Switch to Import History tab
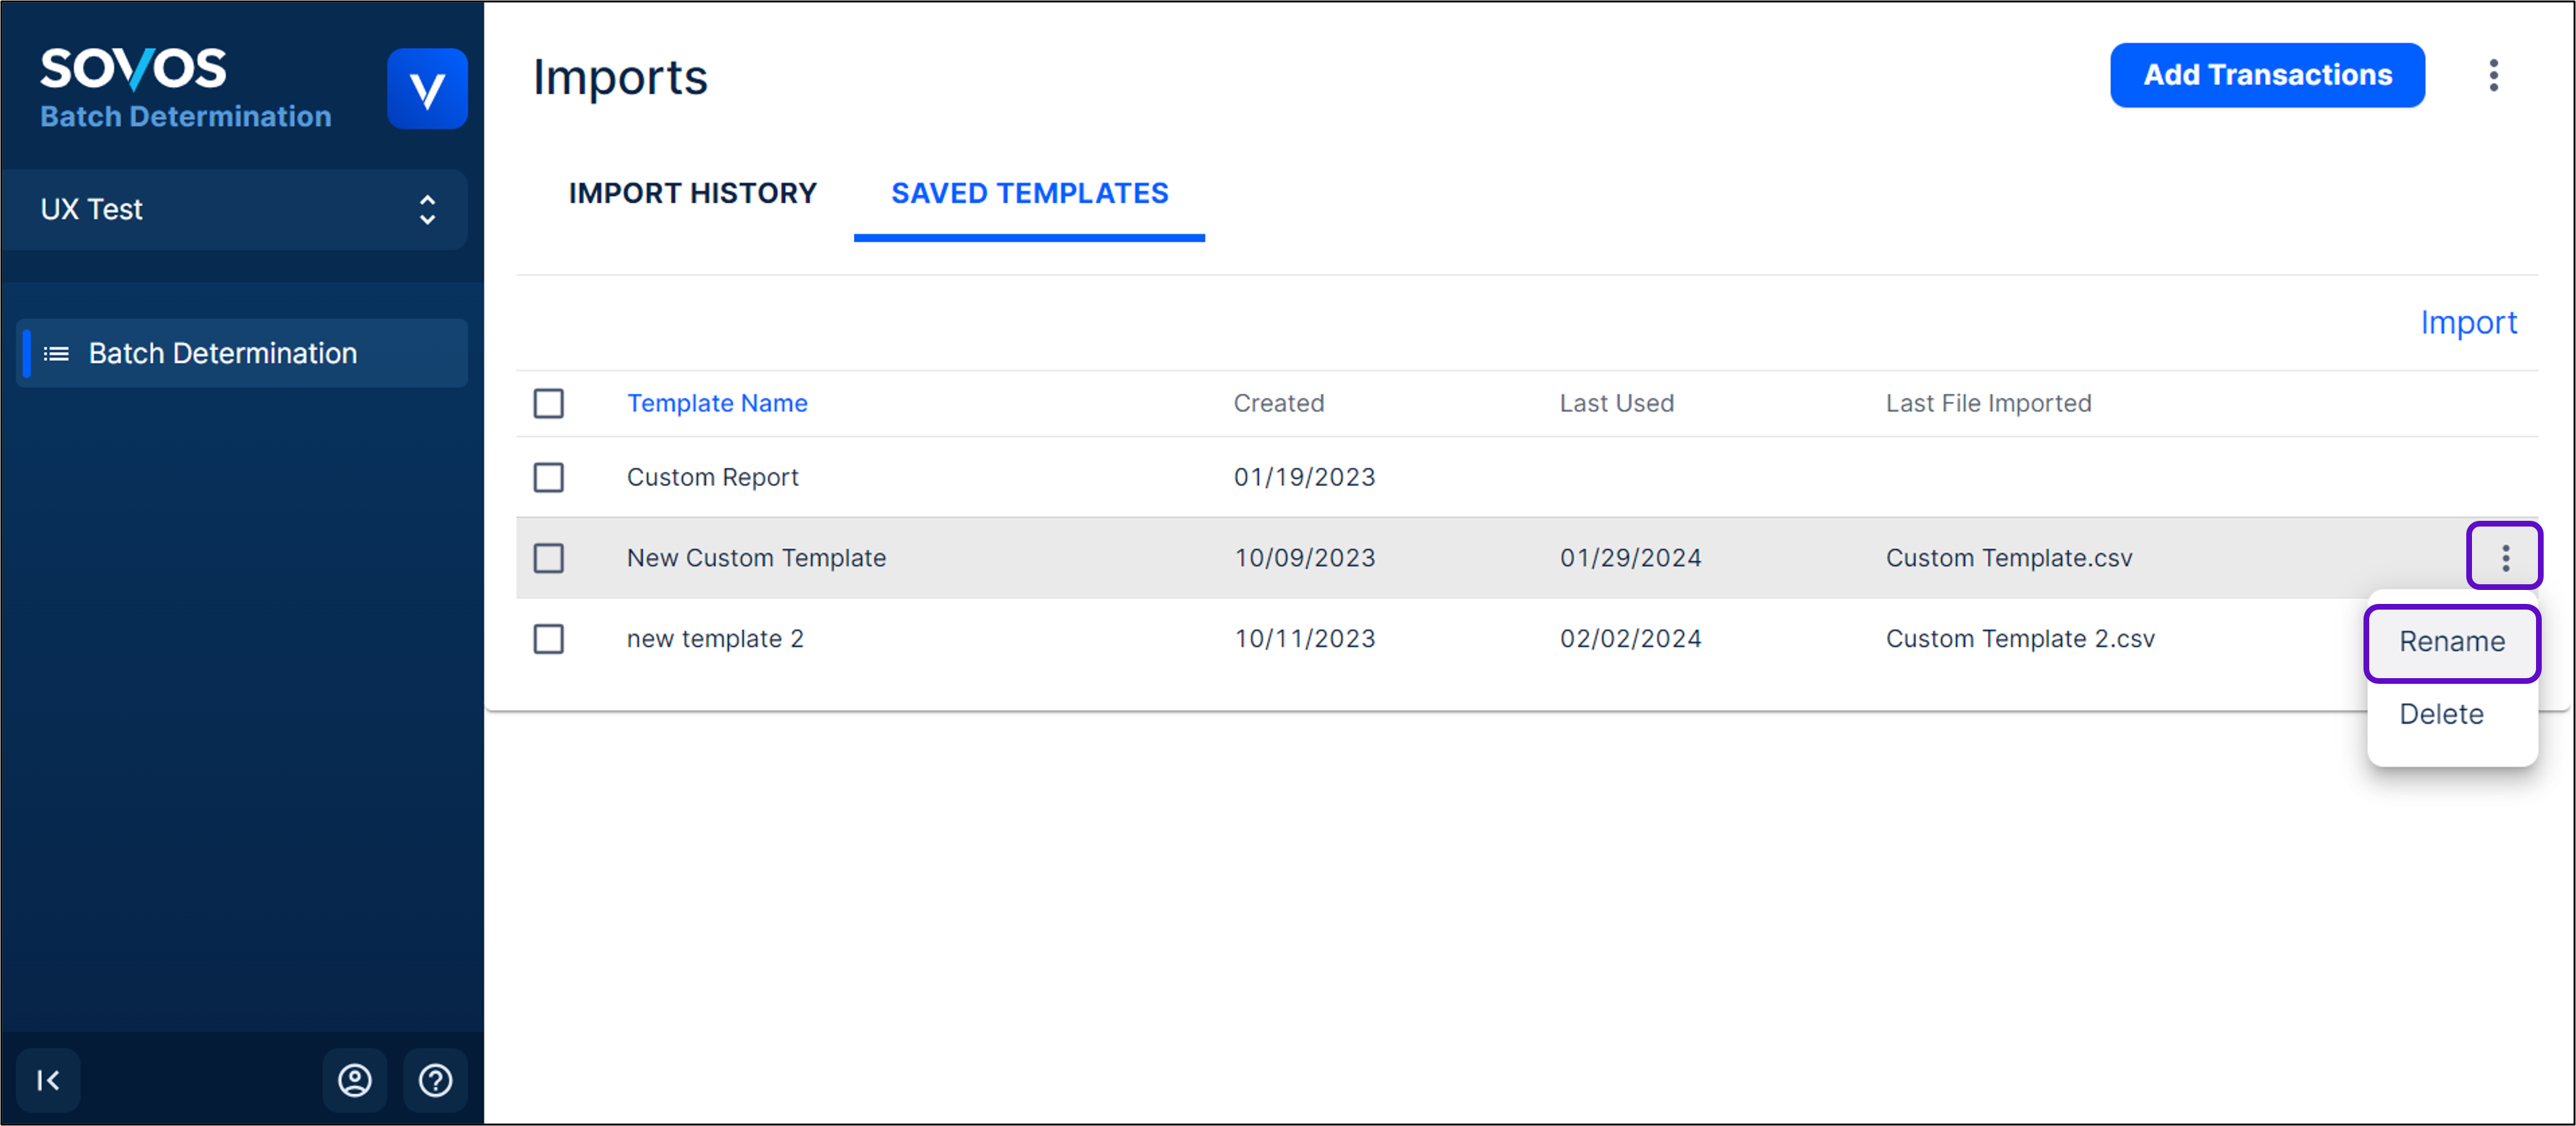The height and width of the screenshot is (1126, 2576). tap(692, 193)
